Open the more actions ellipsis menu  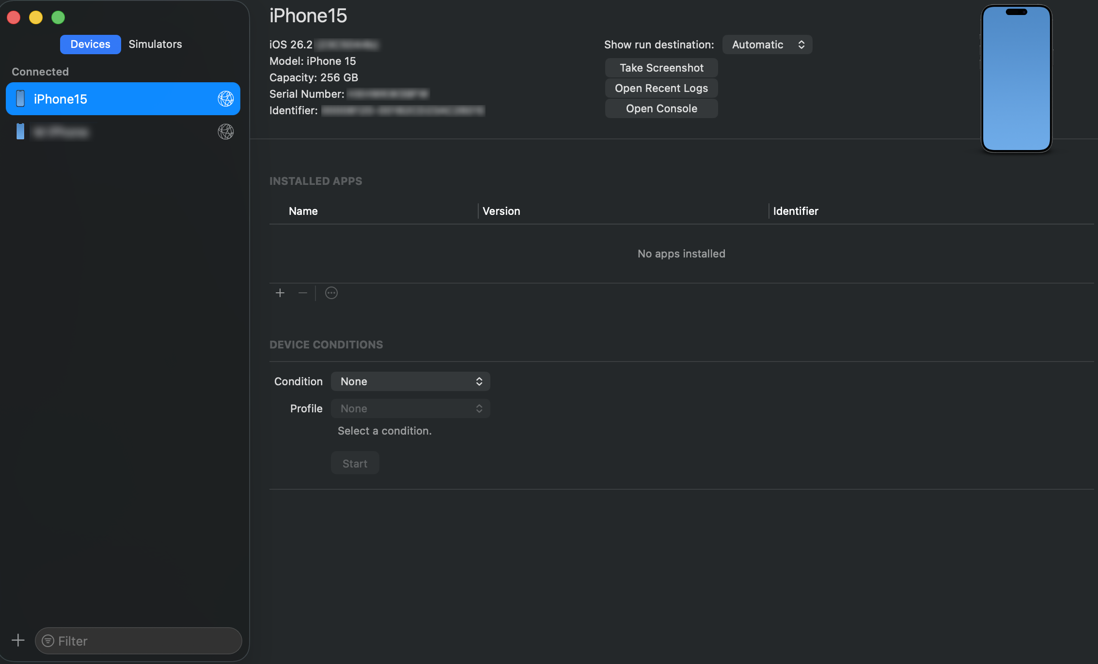(x=331, y=292)
